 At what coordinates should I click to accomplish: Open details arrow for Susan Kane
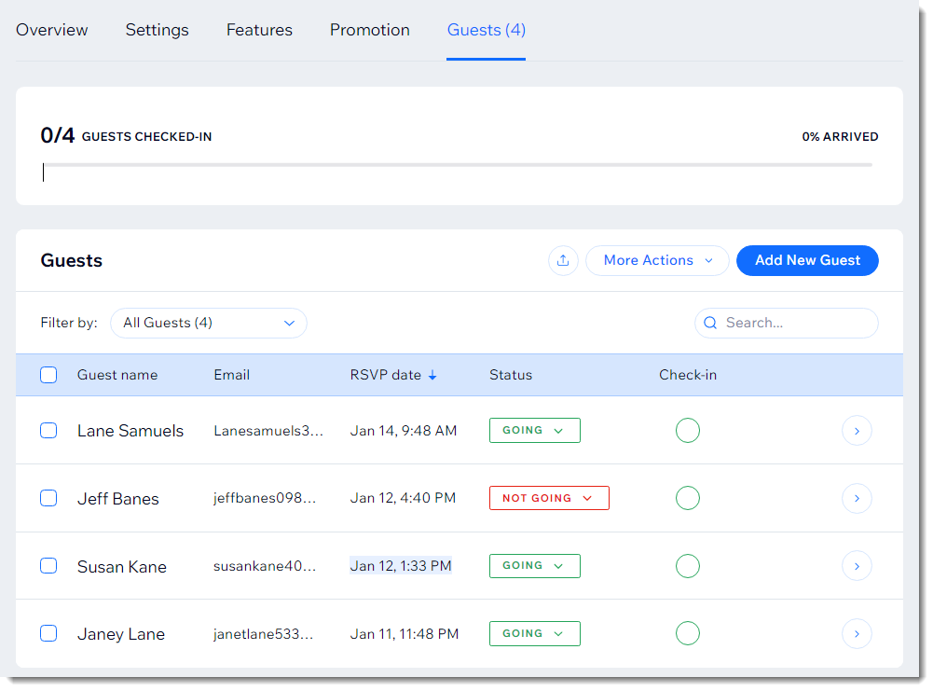point(857,566)
